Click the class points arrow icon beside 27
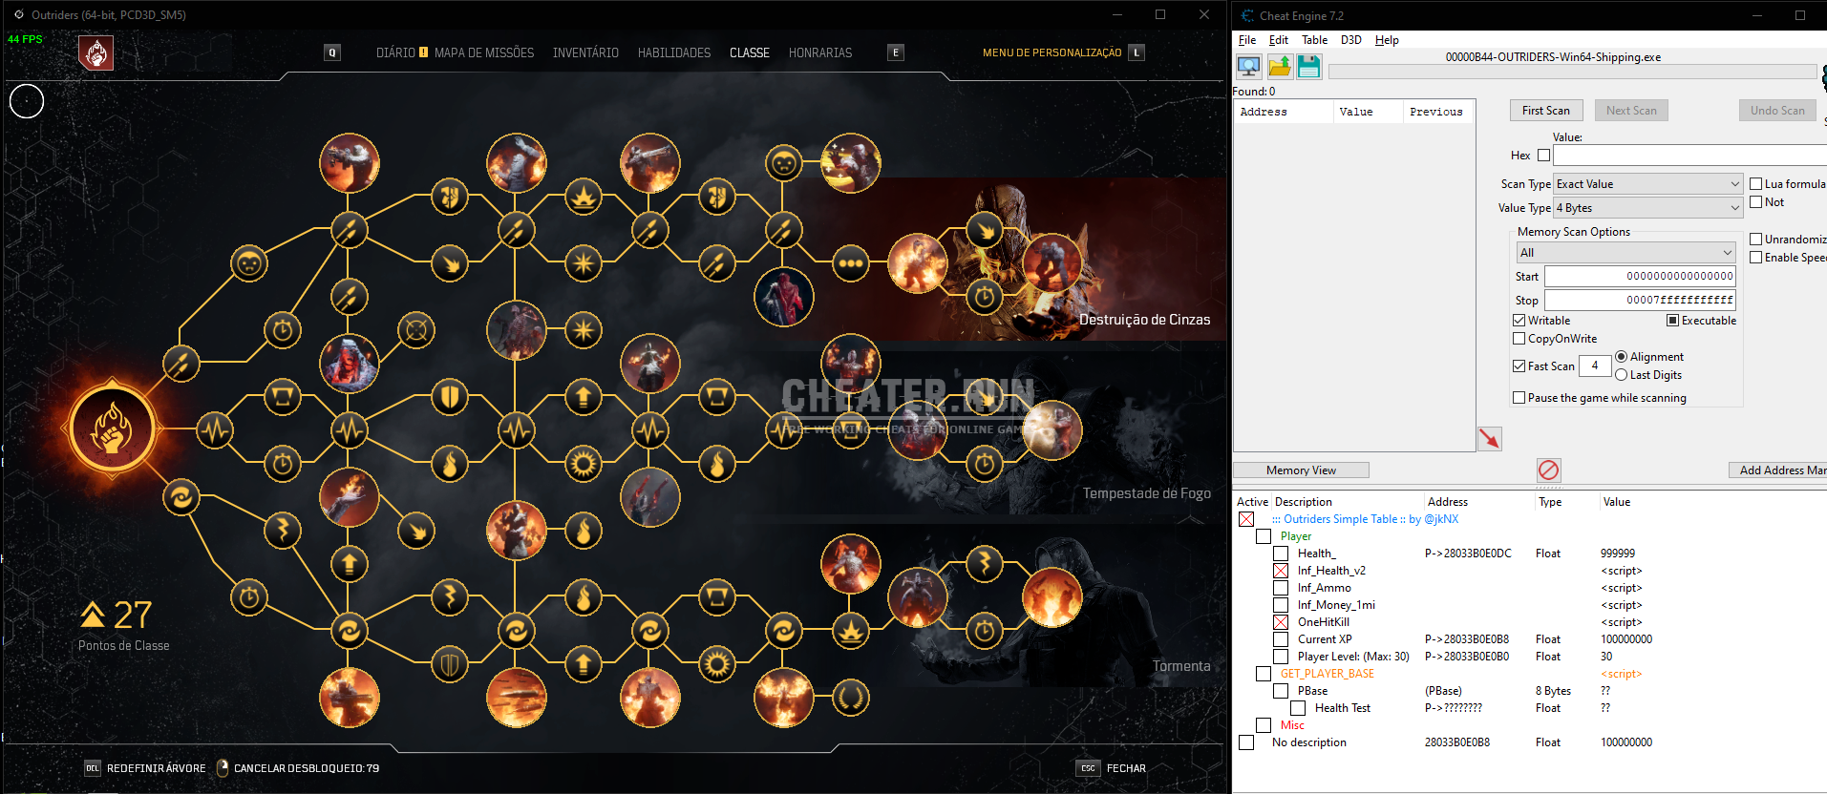The height and width of the screenshot is (794, 1827). click(93, 614)
